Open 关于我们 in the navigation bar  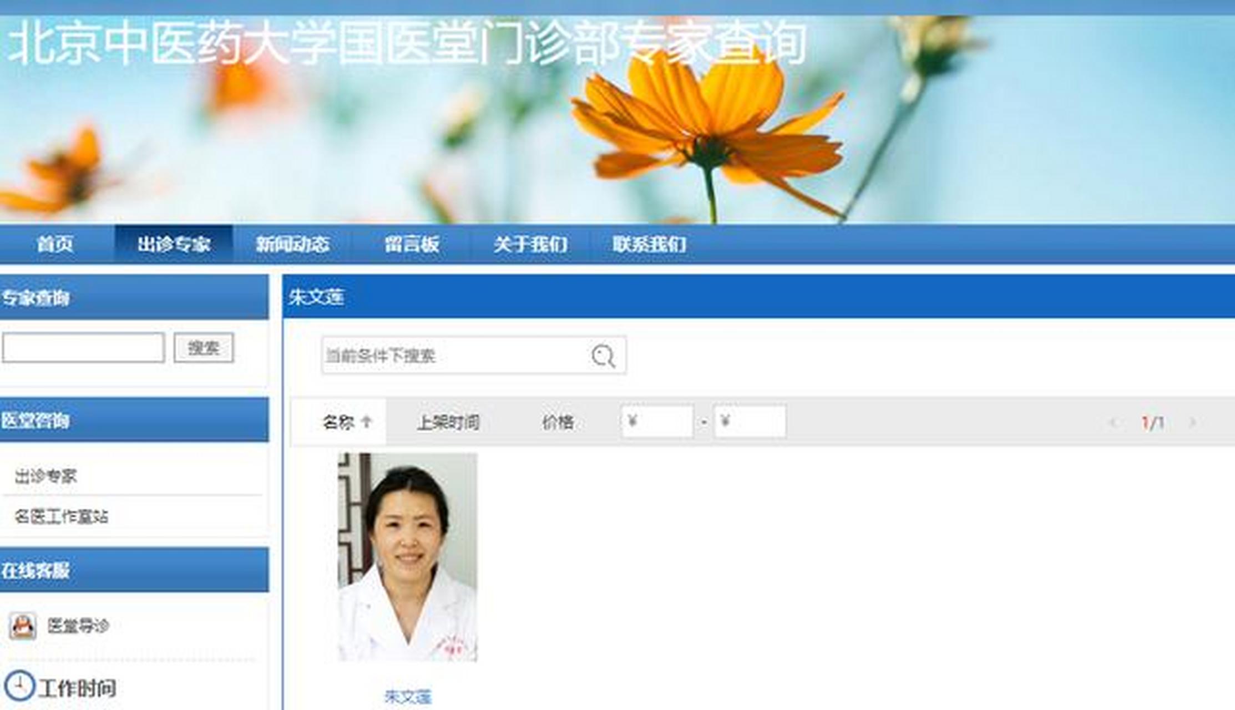point(530,244)
